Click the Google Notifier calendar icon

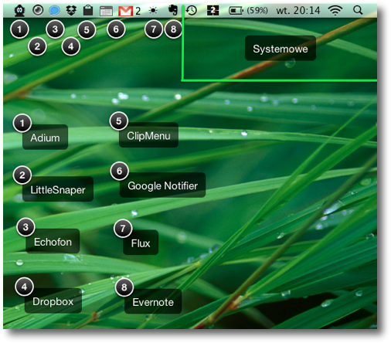pyautogui.click(x=106, y=11)
